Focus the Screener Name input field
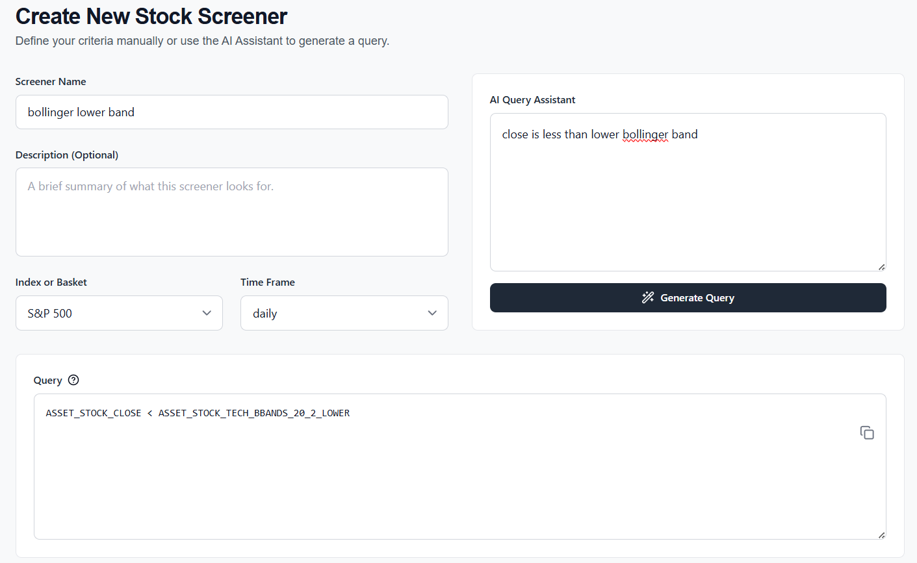 [232, 112]
